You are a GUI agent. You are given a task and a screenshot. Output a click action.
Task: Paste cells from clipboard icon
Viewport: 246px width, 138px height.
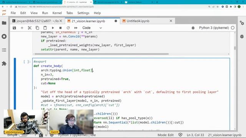point(45,28)
